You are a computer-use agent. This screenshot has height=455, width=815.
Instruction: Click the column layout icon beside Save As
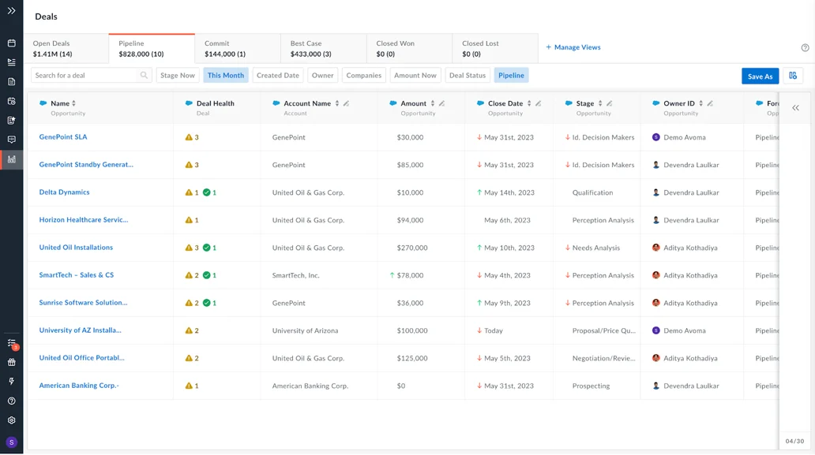(793, 76)
